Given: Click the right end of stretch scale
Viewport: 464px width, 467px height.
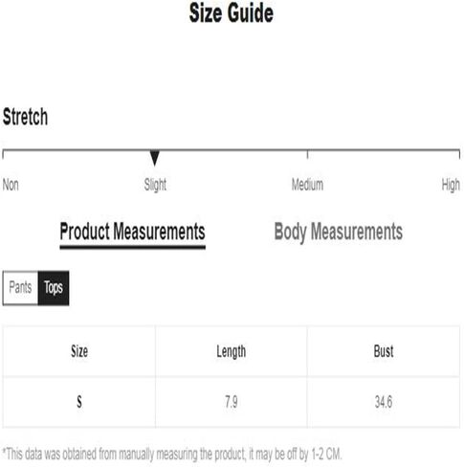Looking at the screenshot, I should [x=459, y=154].
